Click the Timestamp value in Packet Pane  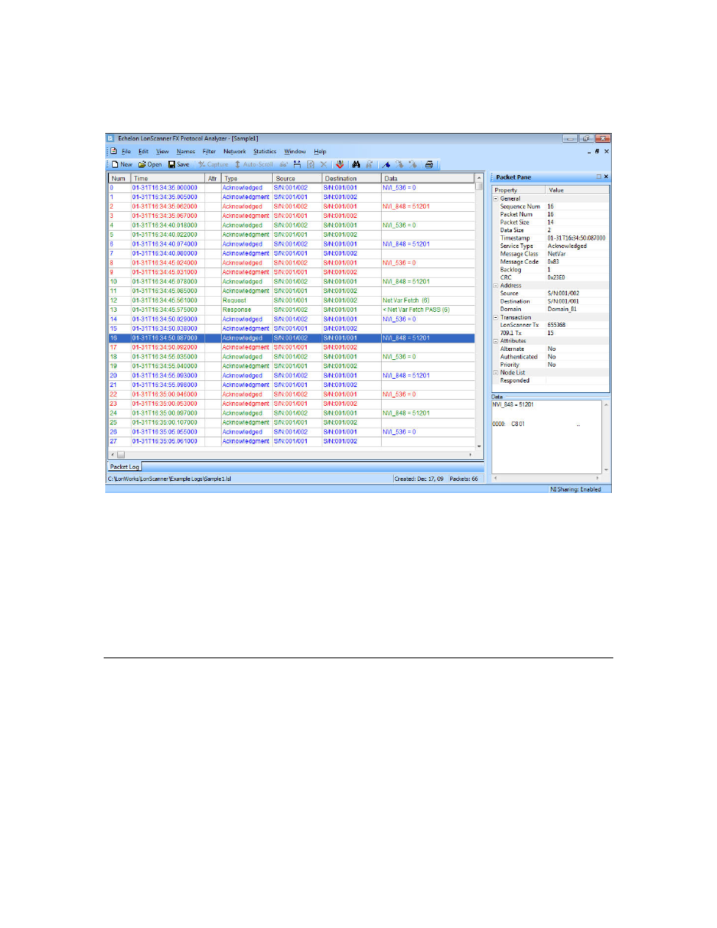[x=576, y=238]
